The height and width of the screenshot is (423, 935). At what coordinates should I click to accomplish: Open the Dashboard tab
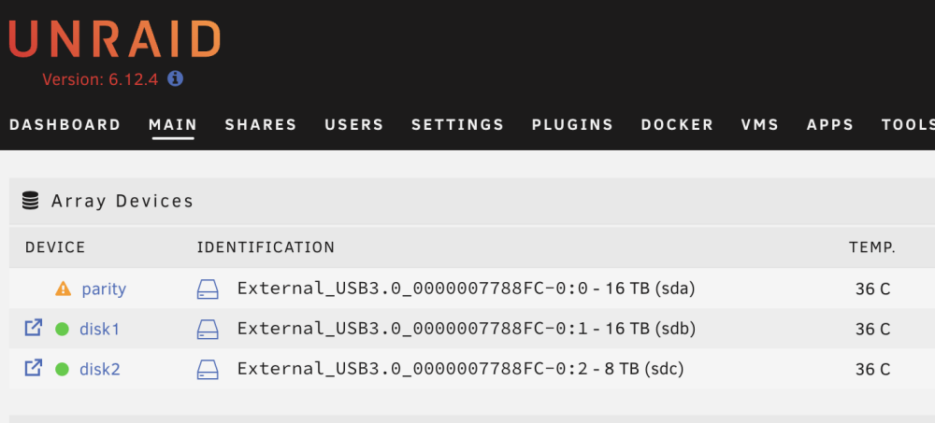pyautogui.click(x=65, y=124)
